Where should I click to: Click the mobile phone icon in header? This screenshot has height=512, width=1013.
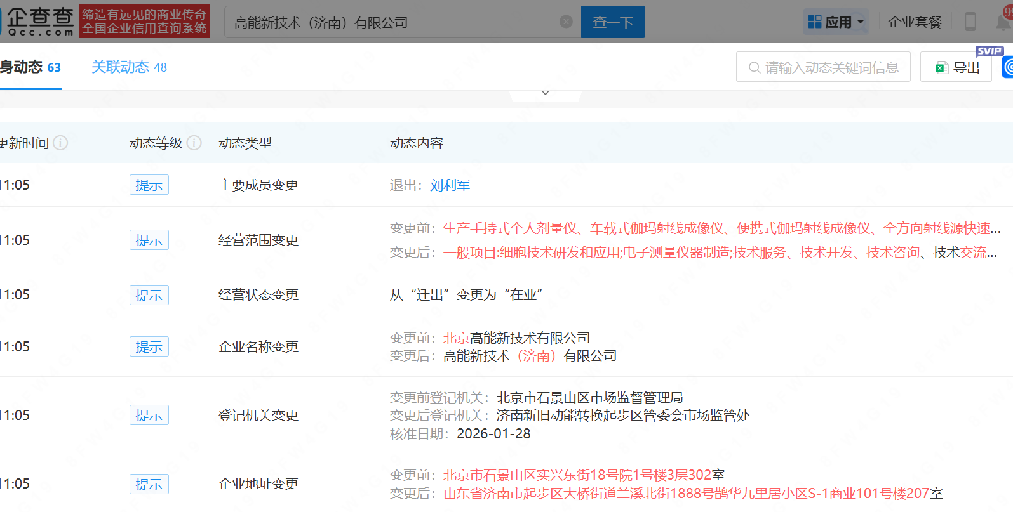970,22
